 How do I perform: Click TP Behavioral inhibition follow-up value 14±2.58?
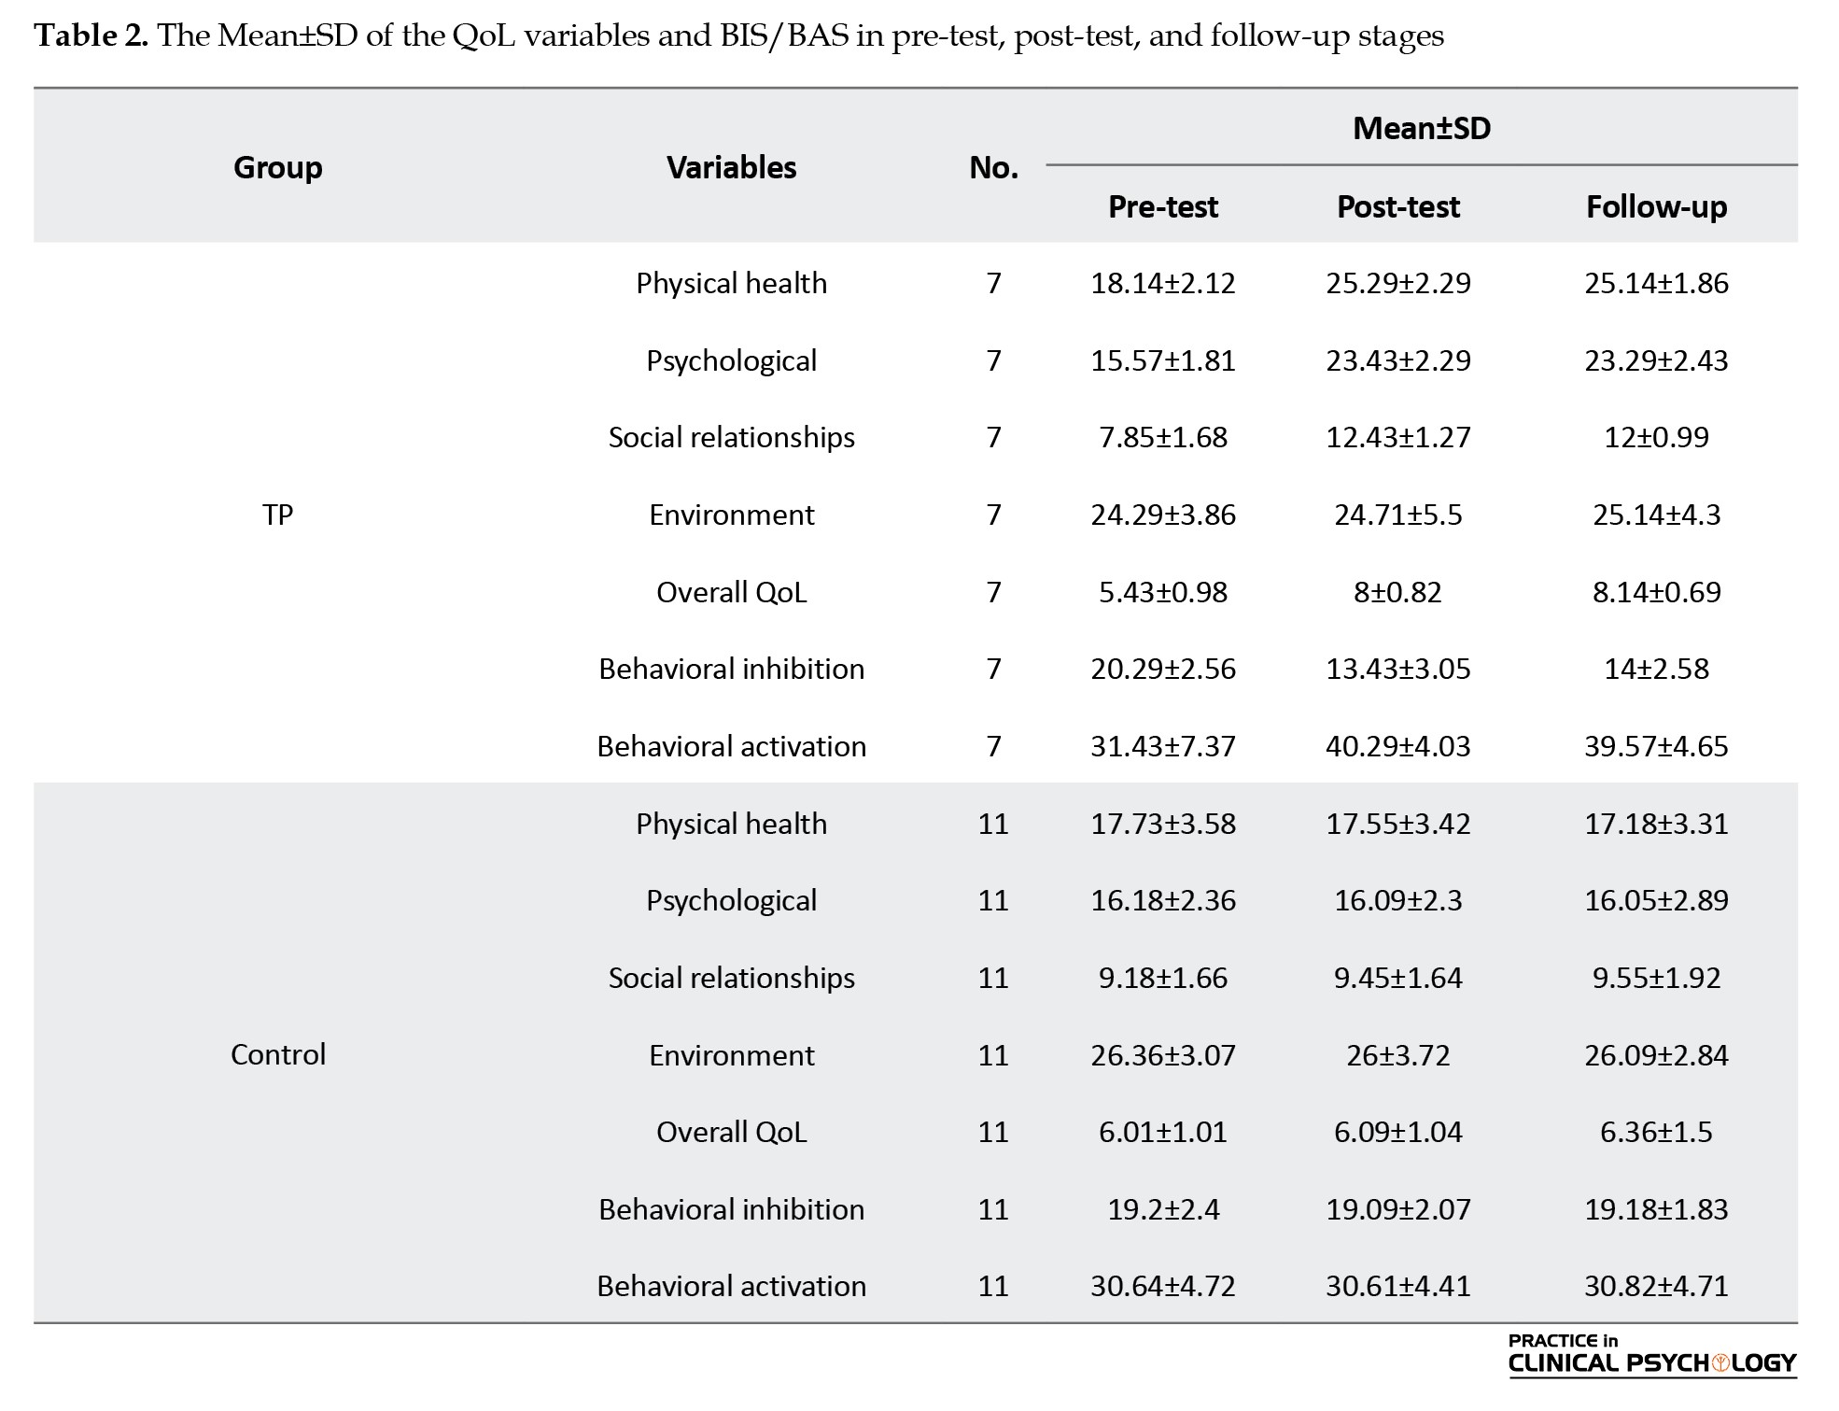tap(1656, 669)
